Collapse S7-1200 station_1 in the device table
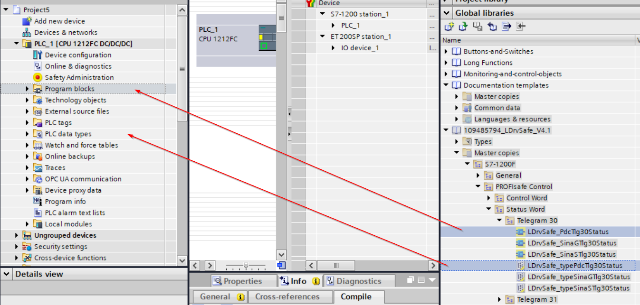The height and width of the screenshot is (305, 640). pyautogui.click(x=323, y=14)
